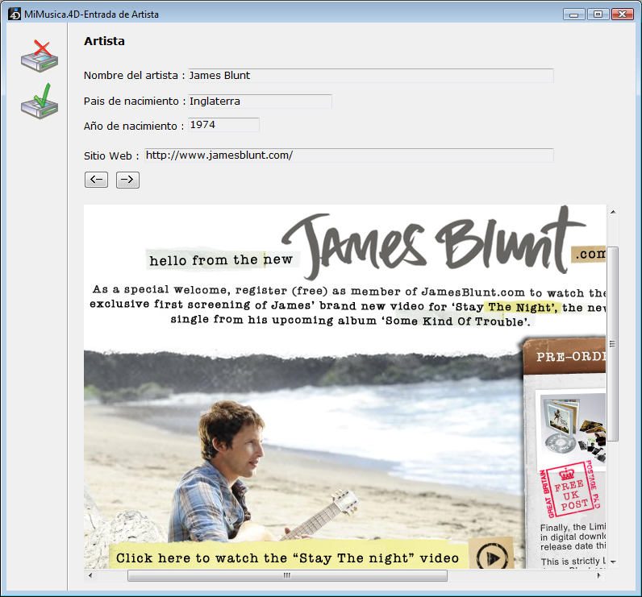Viewport: 642px width, 597px height.
Task: Focus the Nombre del artista field
Action: click(369, 76)
